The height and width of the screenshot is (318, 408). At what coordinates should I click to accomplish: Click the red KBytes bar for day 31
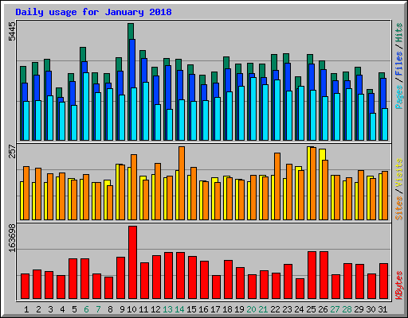click(383, 281)
